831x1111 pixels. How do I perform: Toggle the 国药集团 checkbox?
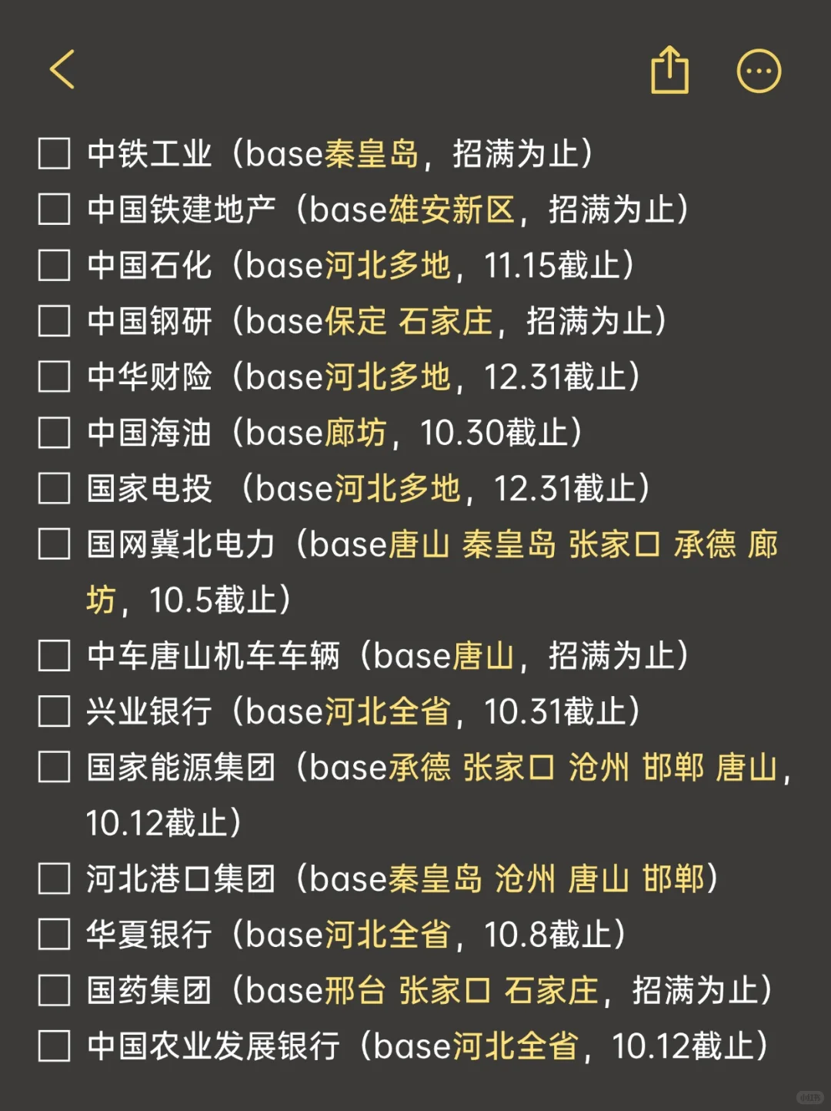point(55,990)
